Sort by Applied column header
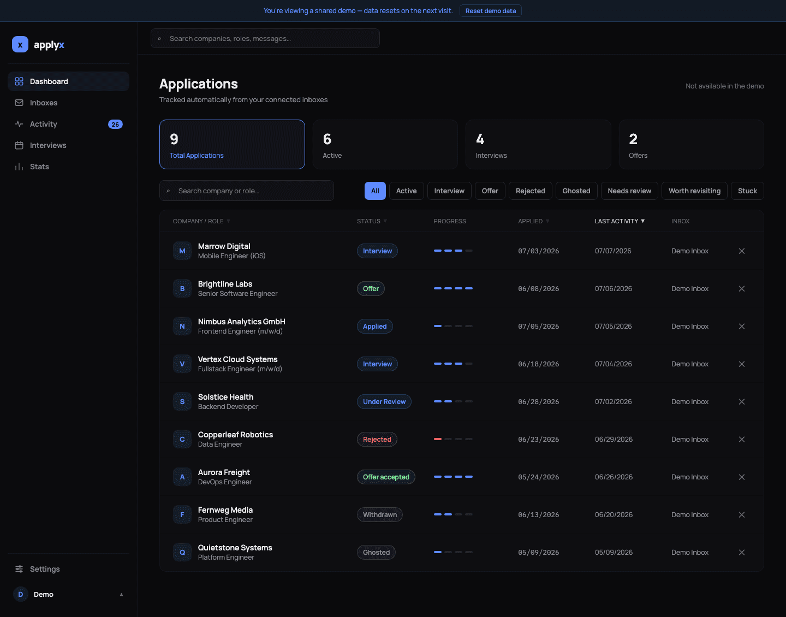786x617 pixels. (x=533, y=221)
